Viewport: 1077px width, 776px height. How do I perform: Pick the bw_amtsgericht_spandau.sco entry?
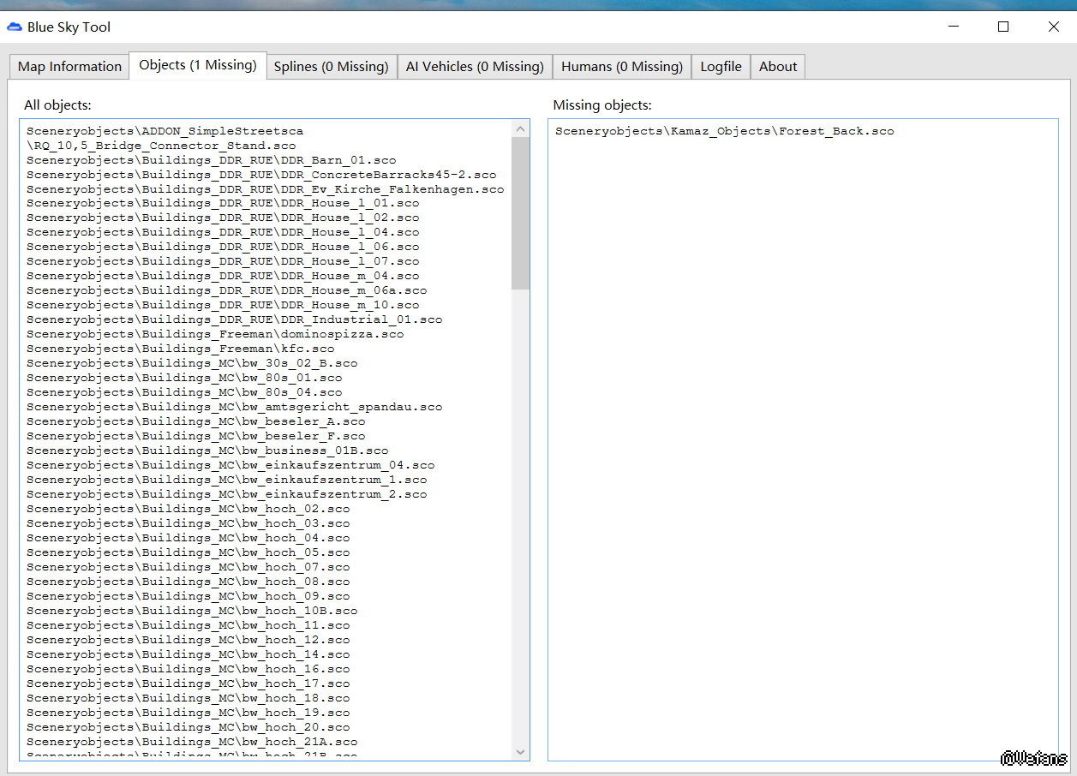[234, 407]
